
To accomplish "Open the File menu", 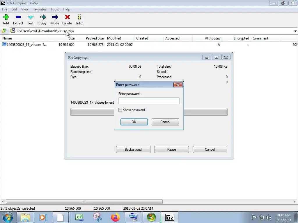I will [5, 9].
